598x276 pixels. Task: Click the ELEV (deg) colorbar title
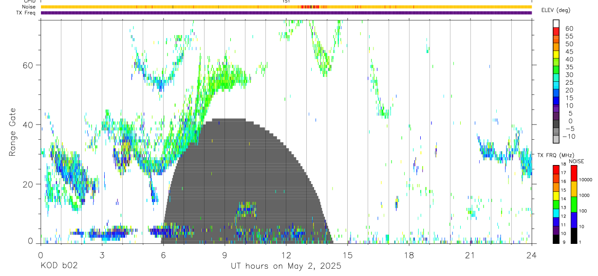[x=556, y=10]
